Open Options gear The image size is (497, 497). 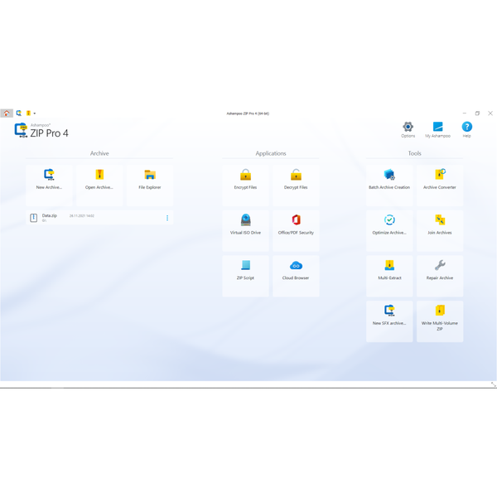[408, 129]
